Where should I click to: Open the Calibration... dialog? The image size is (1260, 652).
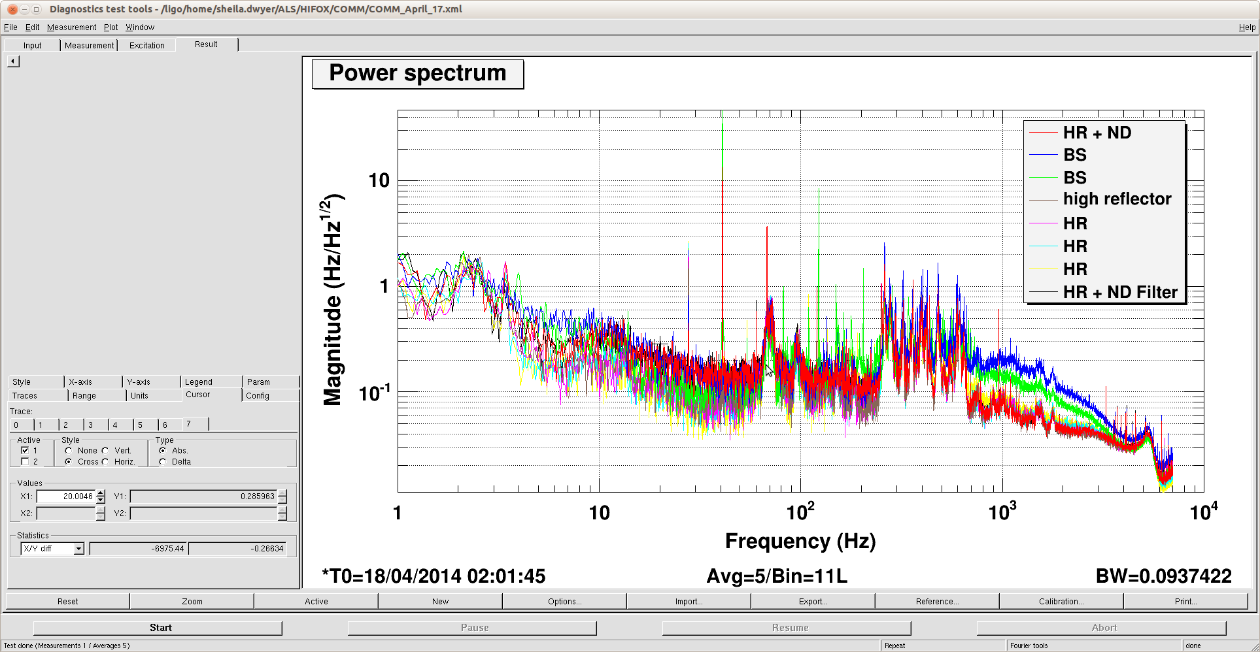[x=1062, y=602]
